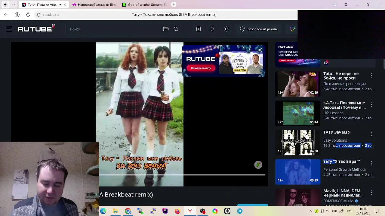Viewport: 385px width, 216px height.
Task: Open the Rutube logo home link
Action: point(36,29)
